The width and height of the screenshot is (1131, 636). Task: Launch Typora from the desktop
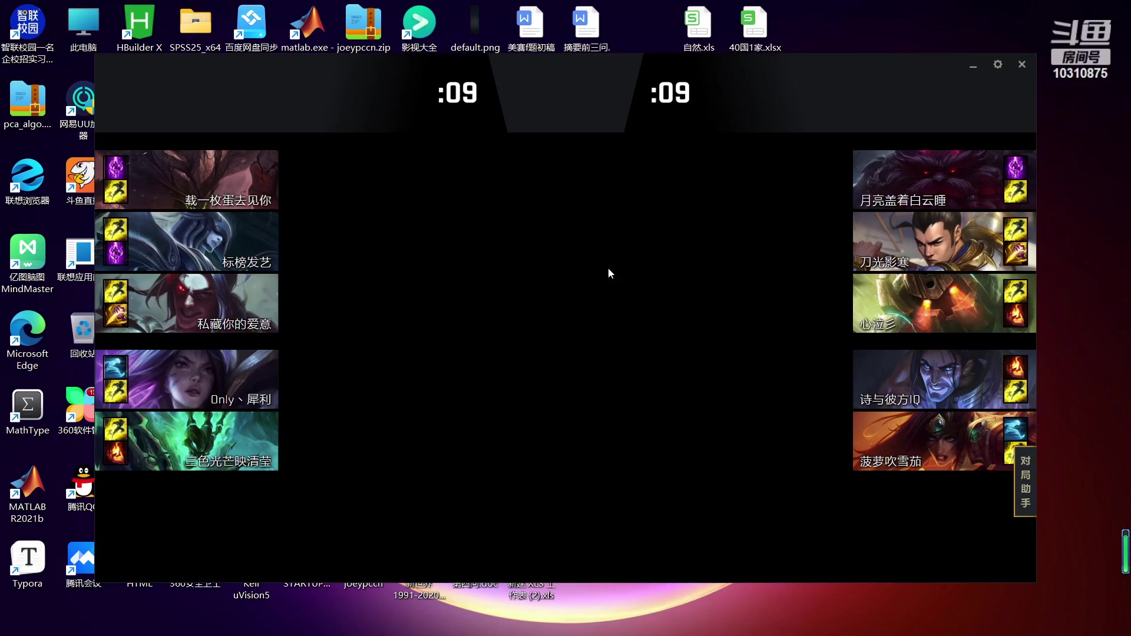pos(27,564)
